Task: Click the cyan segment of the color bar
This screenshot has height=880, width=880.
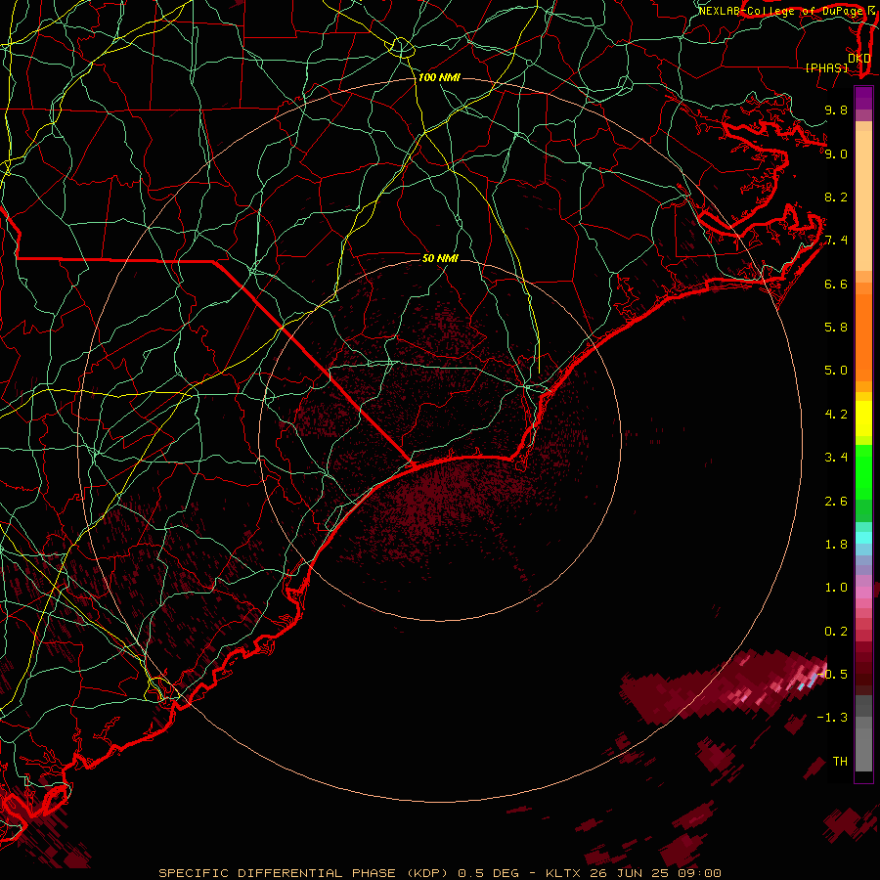Action: (863, 537)
